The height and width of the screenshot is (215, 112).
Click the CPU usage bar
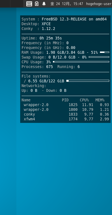coord(81,62)
